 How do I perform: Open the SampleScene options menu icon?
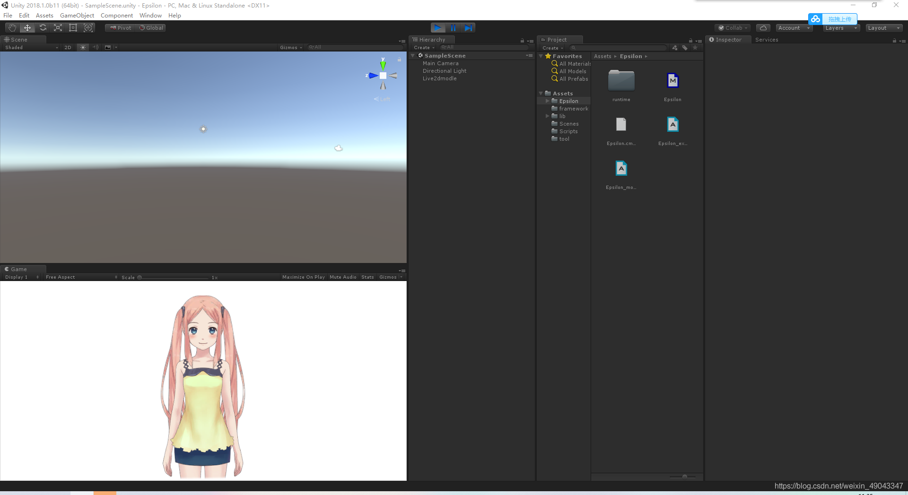tap(529, 56)
